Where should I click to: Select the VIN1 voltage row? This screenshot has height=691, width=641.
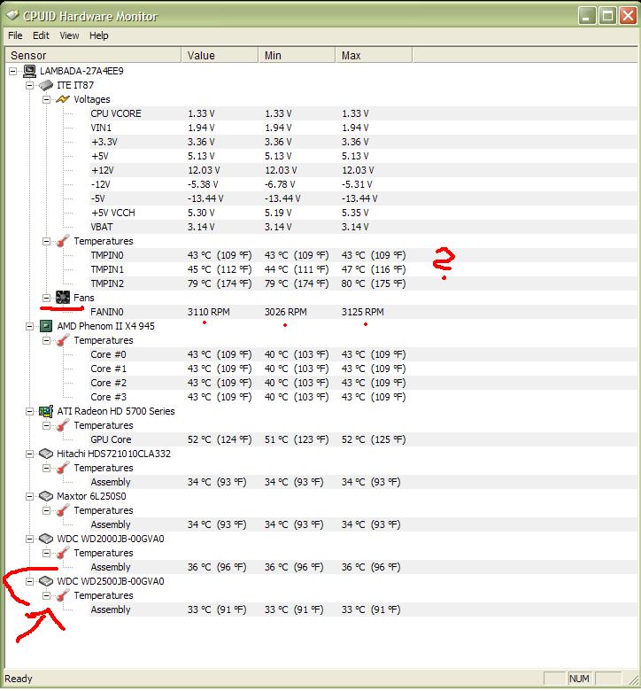point(363,128)
